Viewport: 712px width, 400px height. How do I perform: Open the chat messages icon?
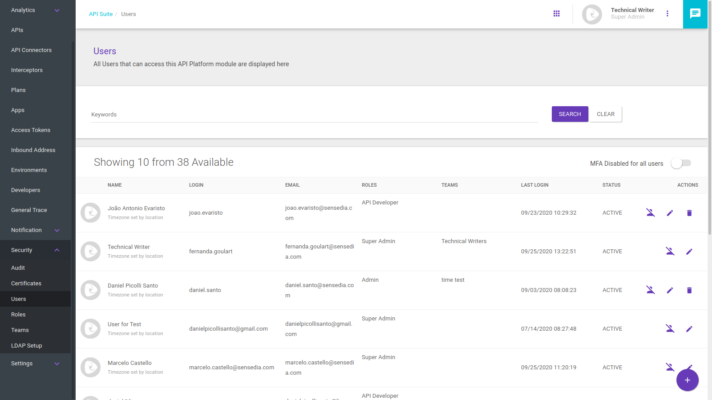pyautogui.click(x=695, y=14)
